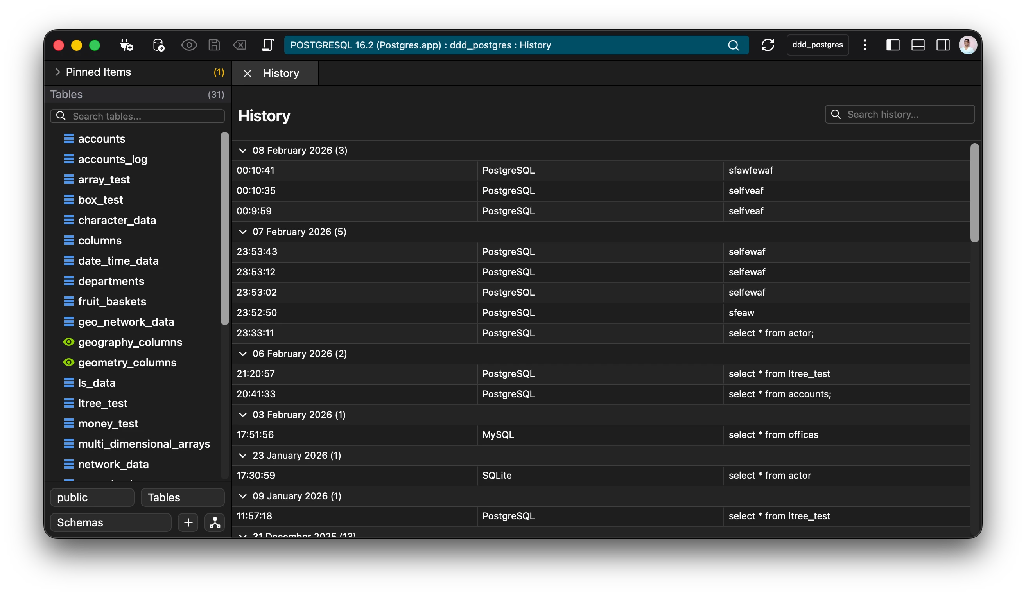The height and width of the screenshot is (596, 1026).
Task: Click the search icon in connection bar
Action: coord(733,45)
